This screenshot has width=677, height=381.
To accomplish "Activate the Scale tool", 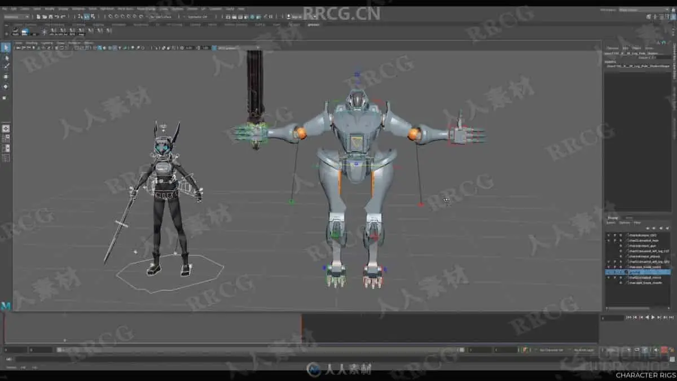I will 6,97.
